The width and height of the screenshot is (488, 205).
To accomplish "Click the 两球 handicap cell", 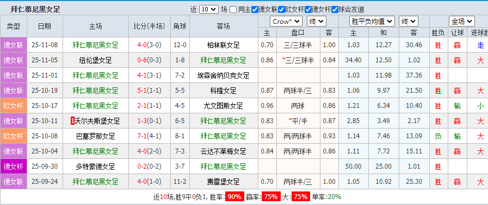I will pos(298,106).
